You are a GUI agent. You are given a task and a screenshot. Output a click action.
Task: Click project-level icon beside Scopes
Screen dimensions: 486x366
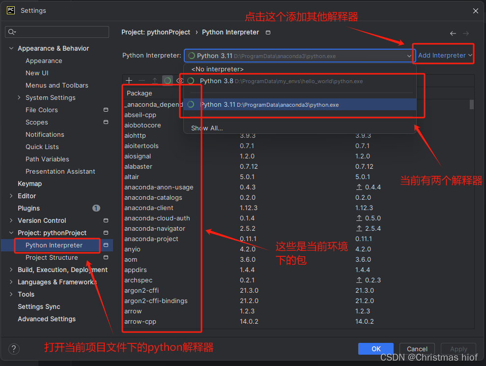[106, 122]
